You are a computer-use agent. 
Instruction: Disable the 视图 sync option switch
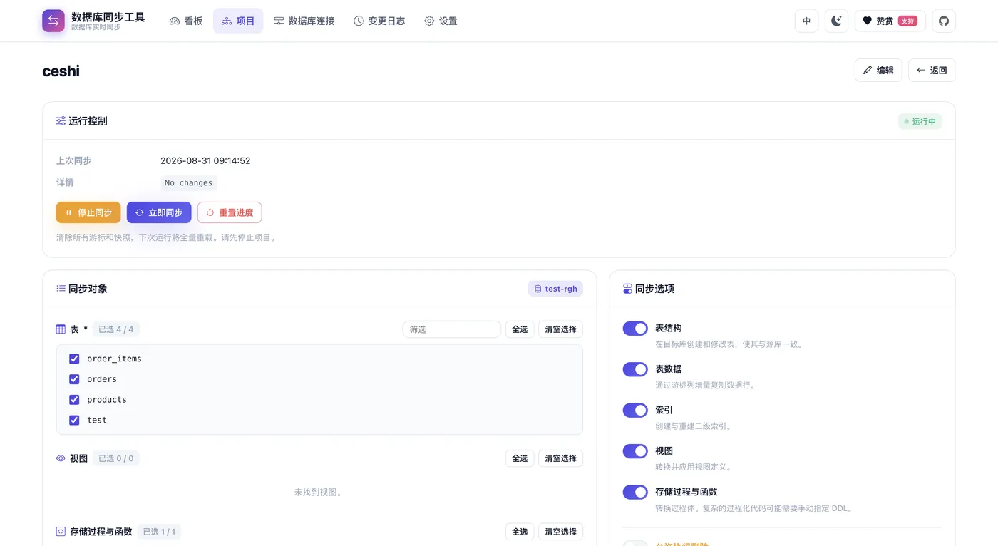635,451
